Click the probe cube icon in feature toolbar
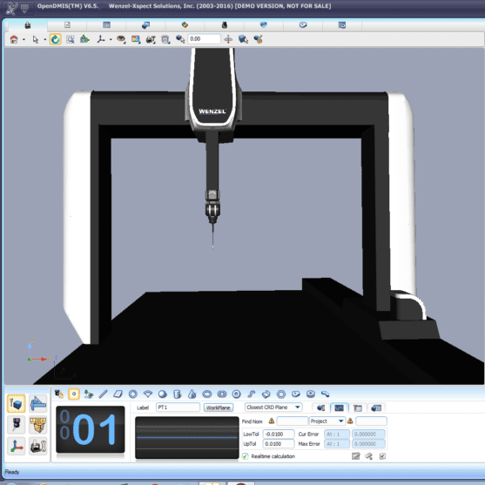Image resolution: width=485 pixels, height=485 pixels. (x=58, y=394)
